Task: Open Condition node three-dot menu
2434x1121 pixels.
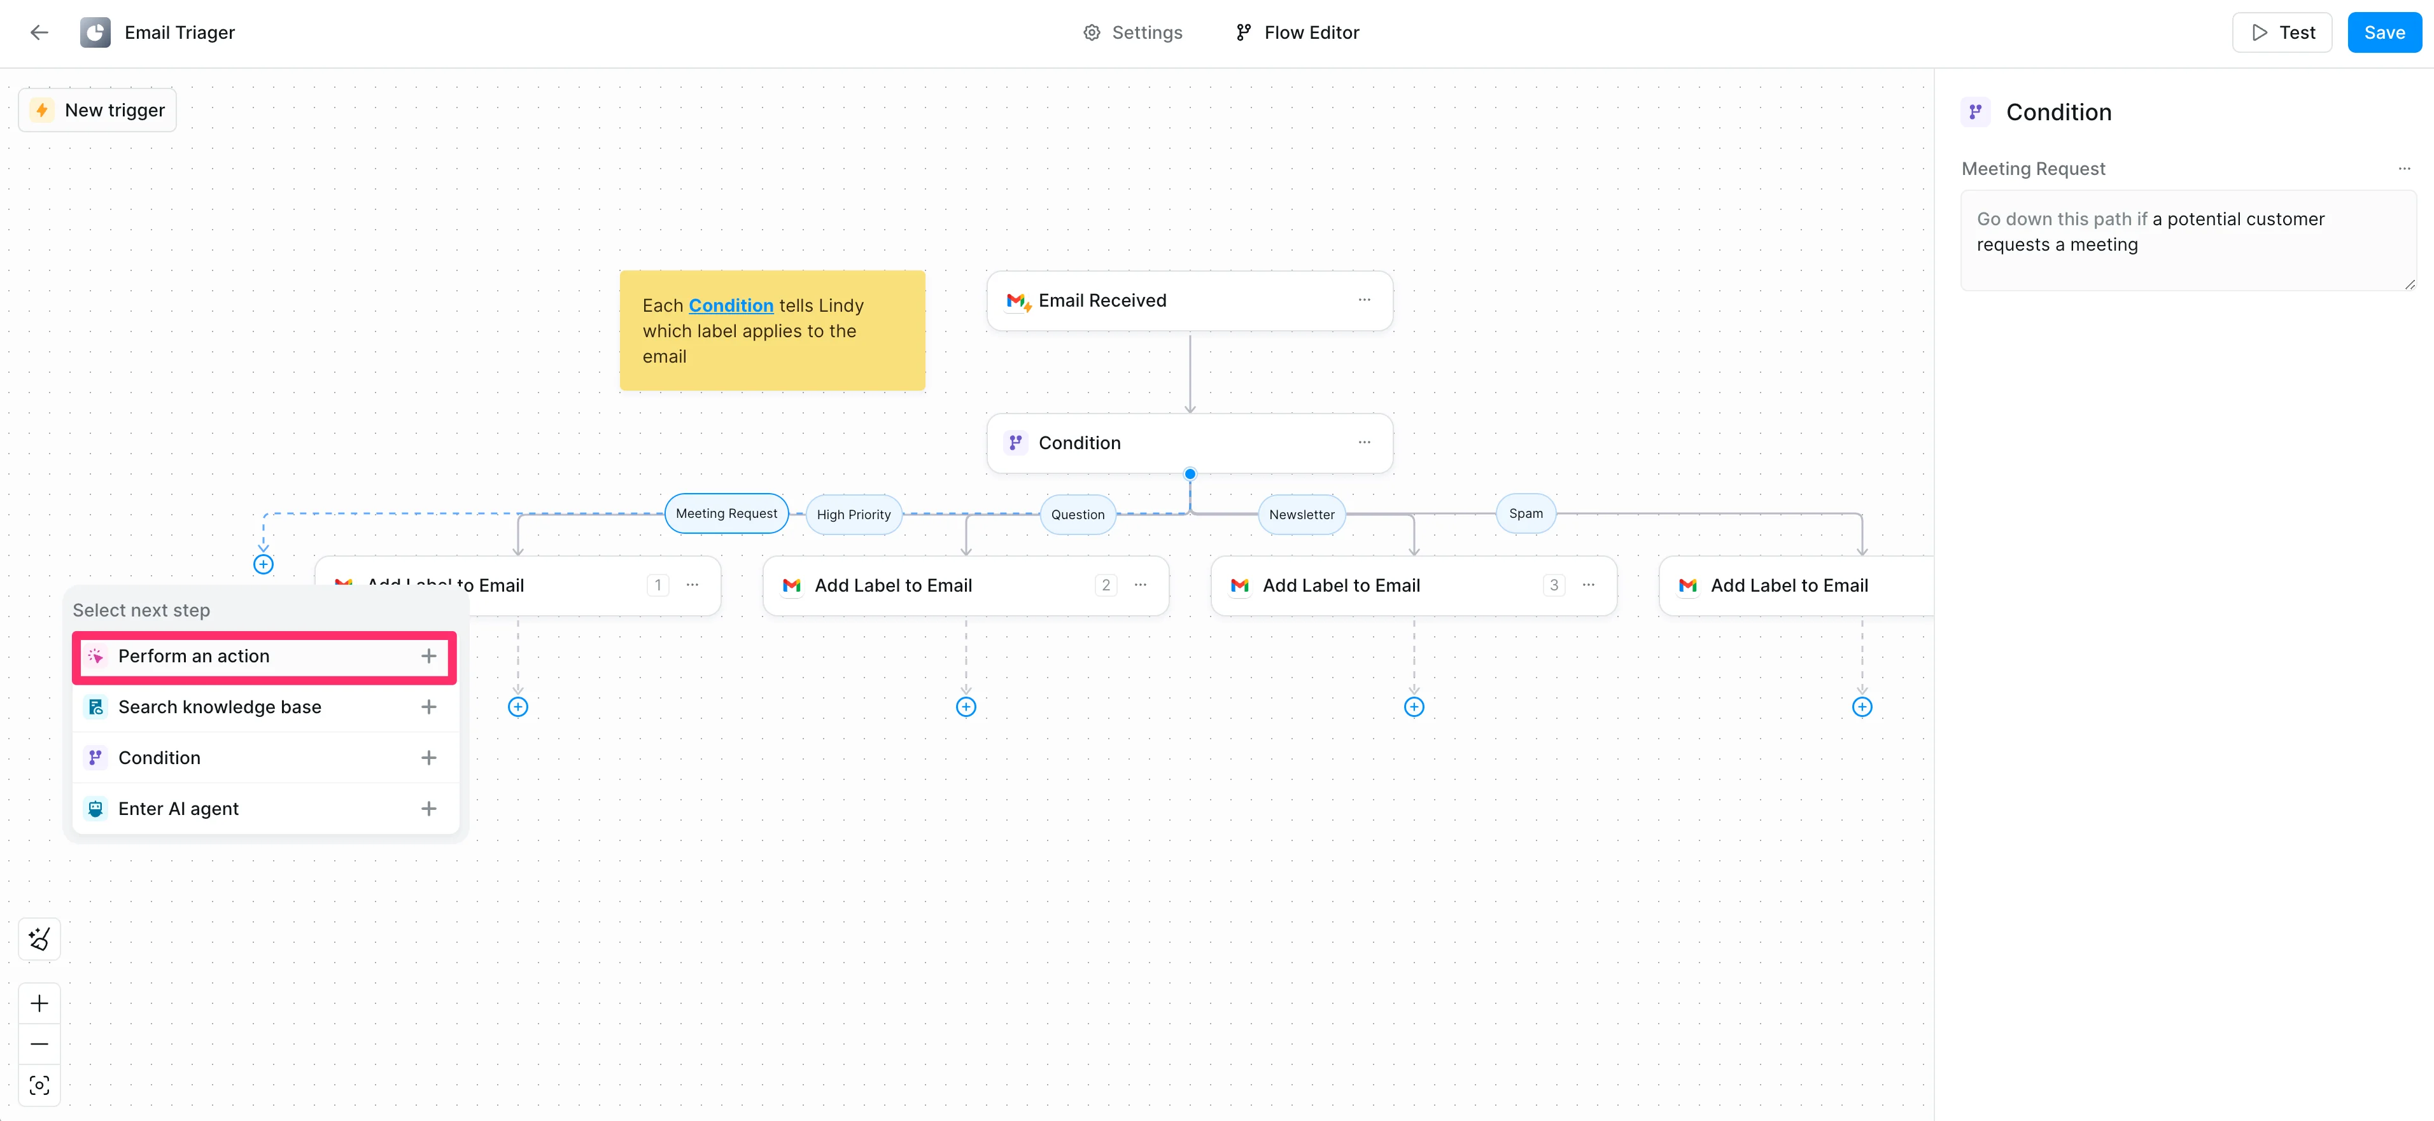Action: (x=1363, y=442)
